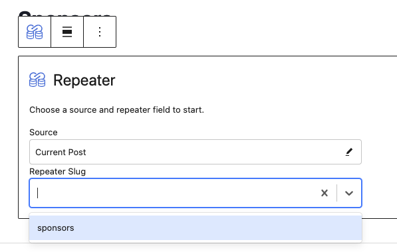Click the "Repeater" heading text

[x=84, y=80]
